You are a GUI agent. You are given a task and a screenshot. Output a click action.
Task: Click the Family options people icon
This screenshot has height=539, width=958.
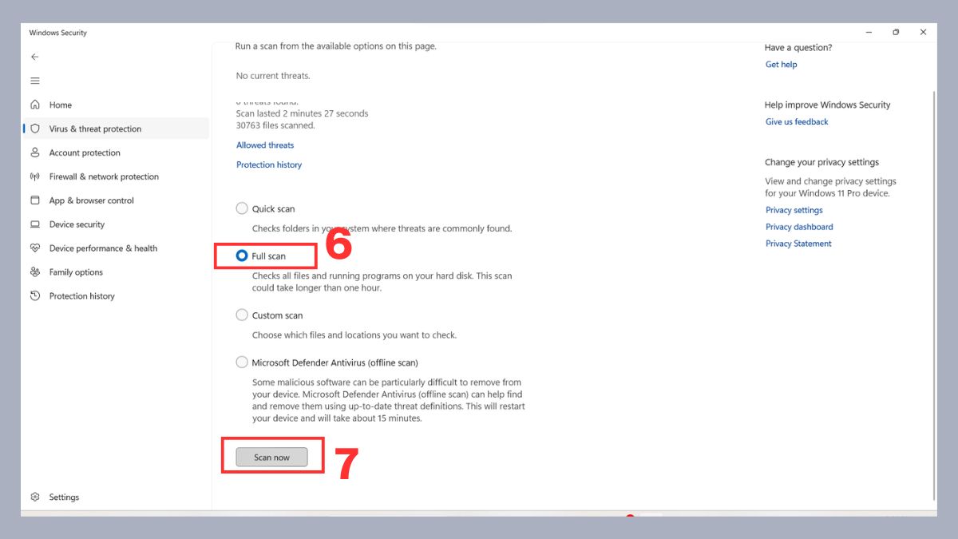pyautogui.click(x=35, y=272)
